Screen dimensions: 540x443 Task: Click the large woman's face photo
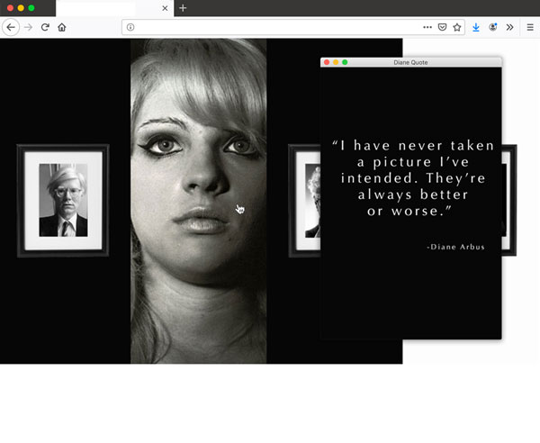(x=198, y=180)
